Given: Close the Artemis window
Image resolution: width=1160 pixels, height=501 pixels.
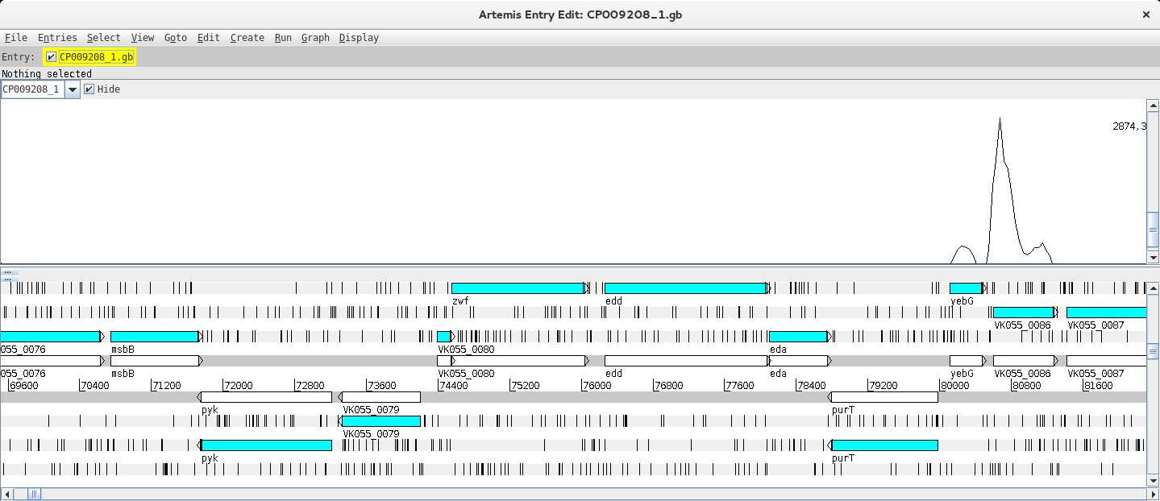Looking at the screenshot, I should [x=1145, y=14].
